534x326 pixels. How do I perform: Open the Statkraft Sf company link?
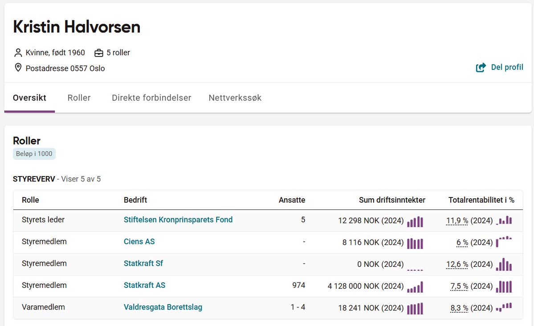pyautogui.click(x=143, y=263)
